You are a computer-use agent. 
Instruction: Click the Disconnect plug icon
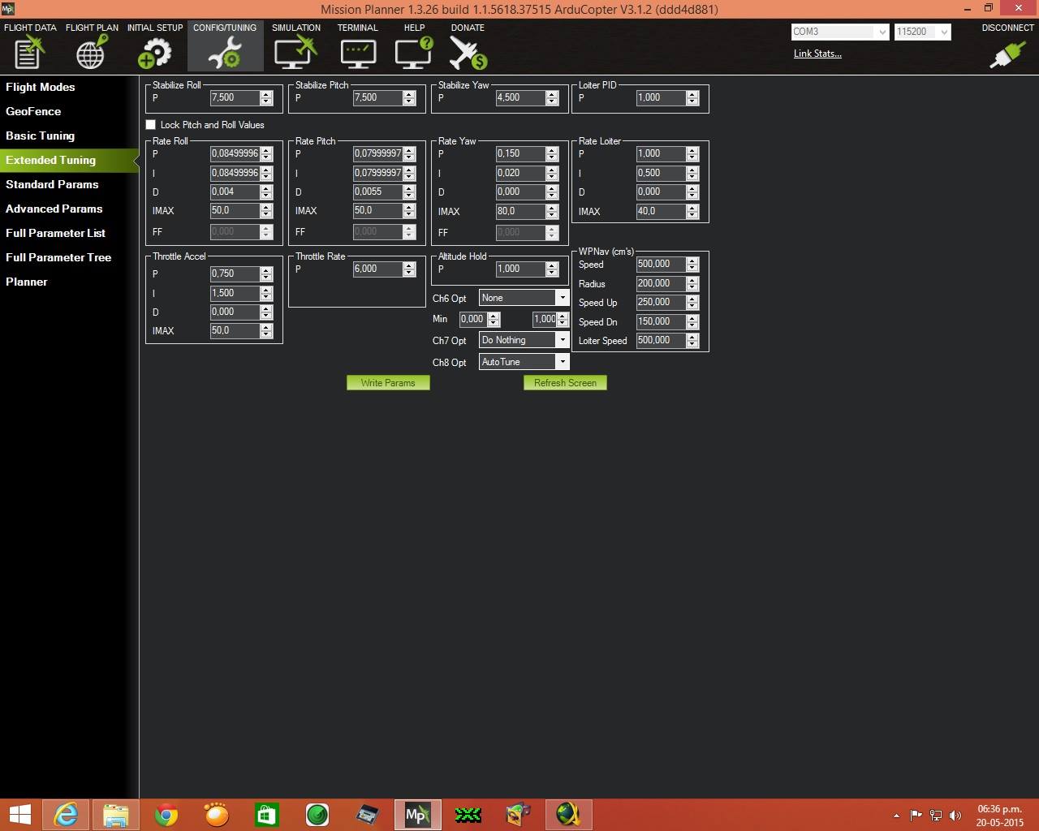(x=1007, y=54)
